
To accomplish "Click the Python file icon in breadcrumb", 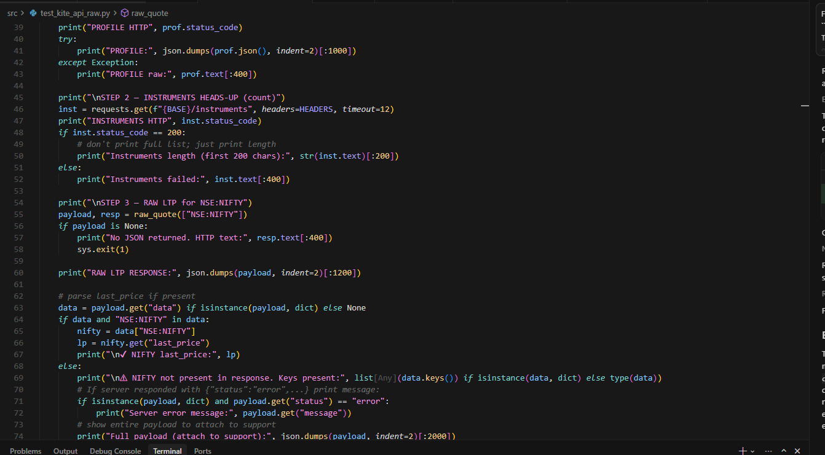I will coord(33,13).
